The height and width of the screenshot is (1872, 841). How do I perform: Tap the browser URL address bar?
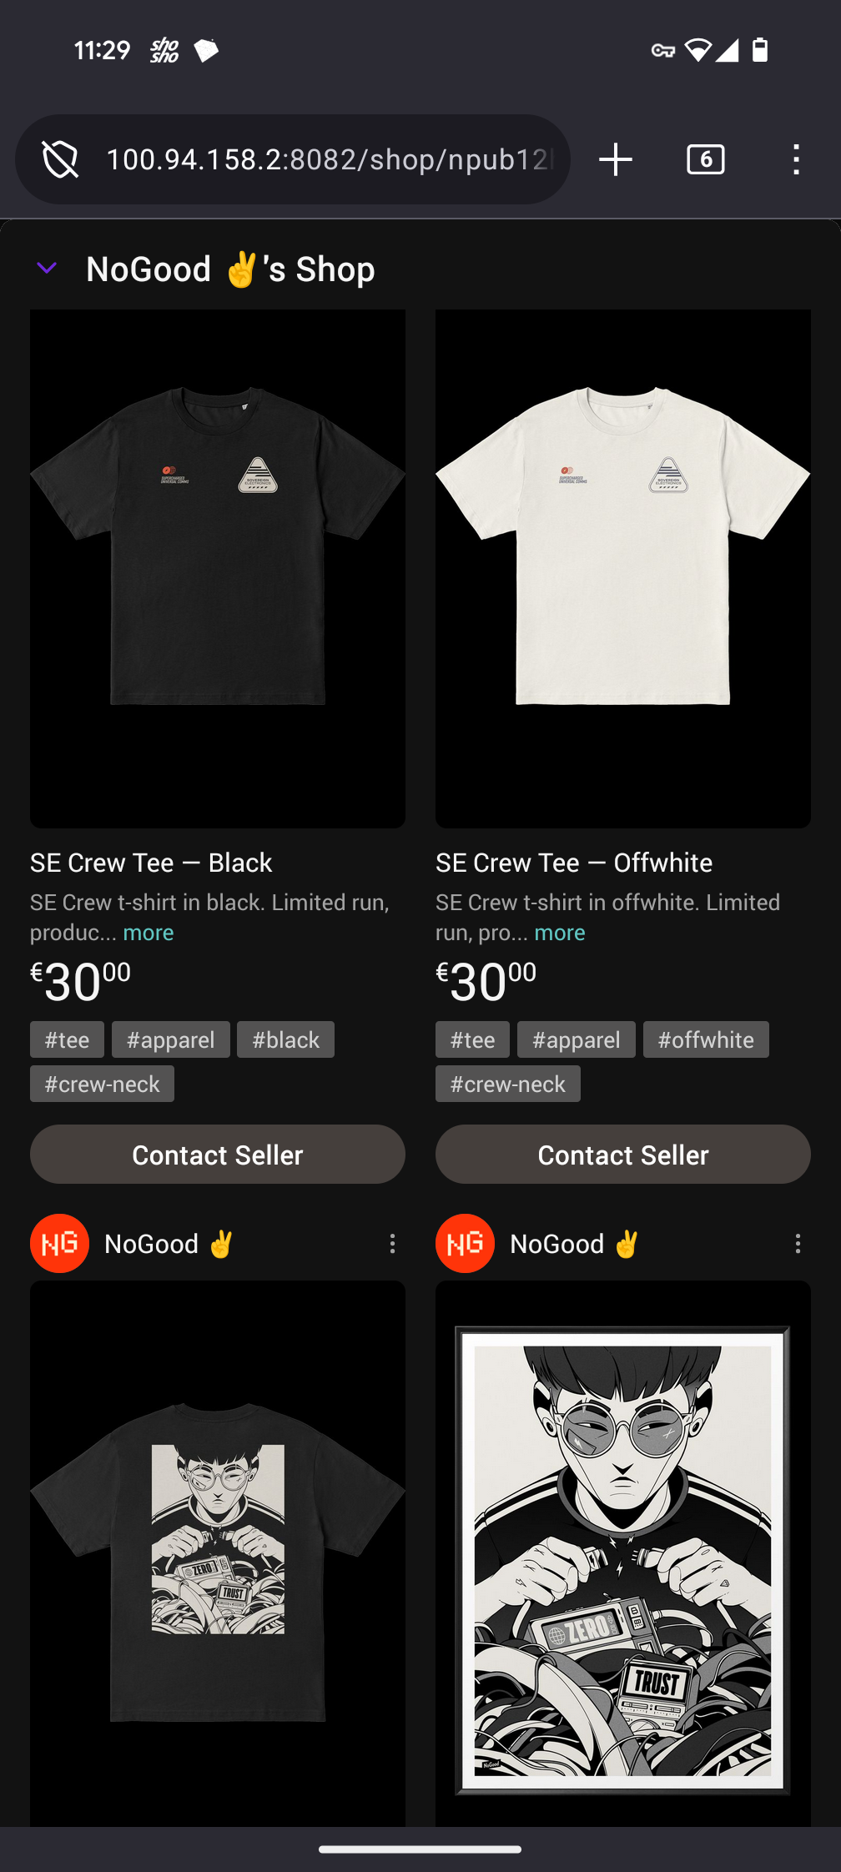click(330, 159)
